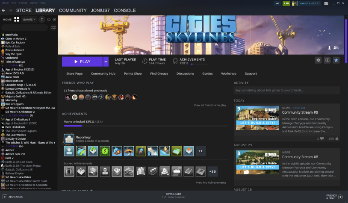Select SimCity 4 Deluxe in library
Image resolution: width=348 pixels, height=203 pixels.
tap(15, 138)
